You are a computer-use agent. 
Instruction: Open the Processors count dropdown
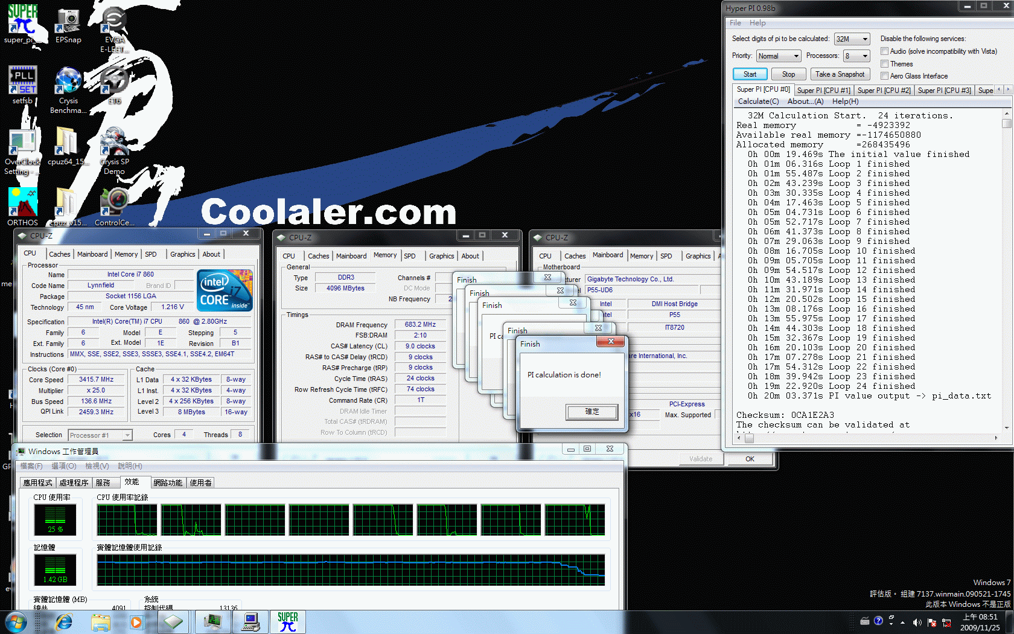click(x=856, y=56)
